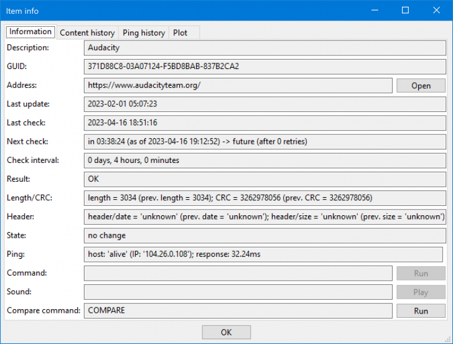
Task: Click the Ping field with host response
Action: click(263, 254)
